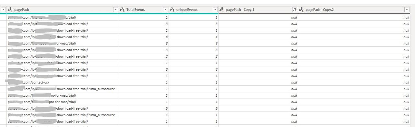Image resolution: width=415 pixels, height=127 pixels.
Task: Select the TotalEvents cell with value 5
Action: click(144, 109)
